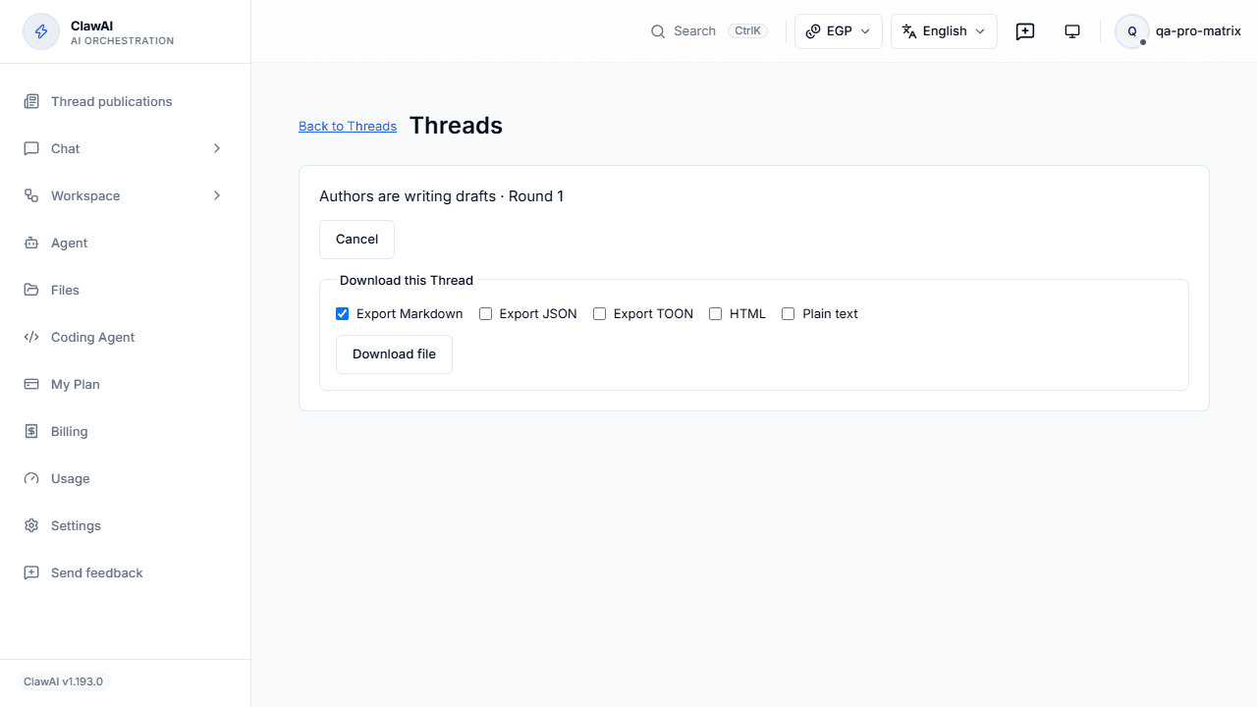
Task: Click the Agent robot icon
Action: [x=31, y=243]
